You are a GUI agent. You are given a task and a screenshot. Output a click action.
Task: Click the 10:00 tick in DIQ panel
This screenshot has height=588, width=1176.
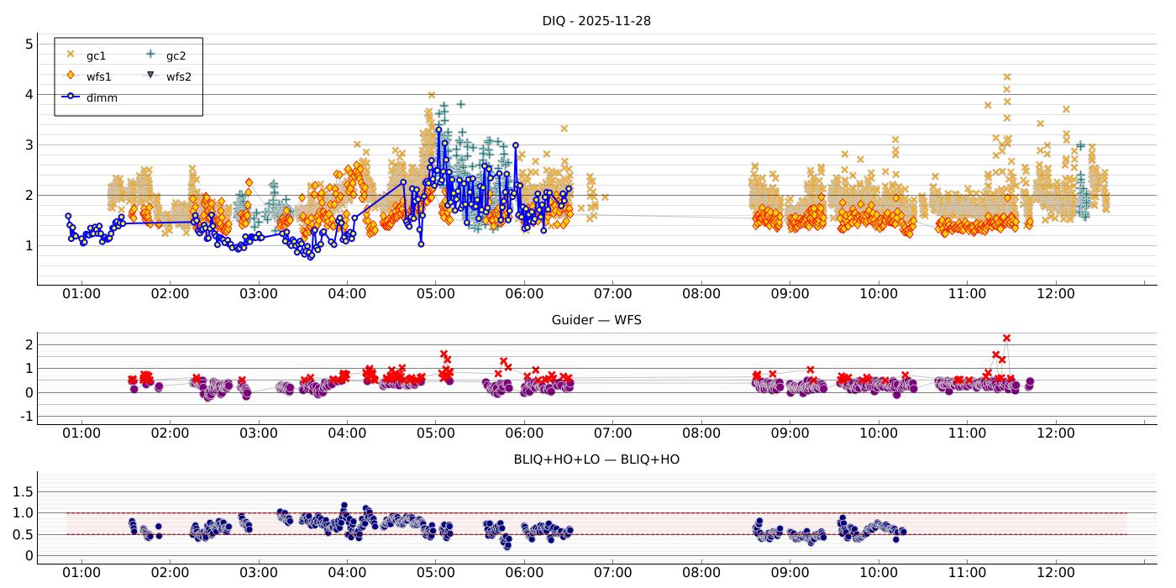point(879,294)
